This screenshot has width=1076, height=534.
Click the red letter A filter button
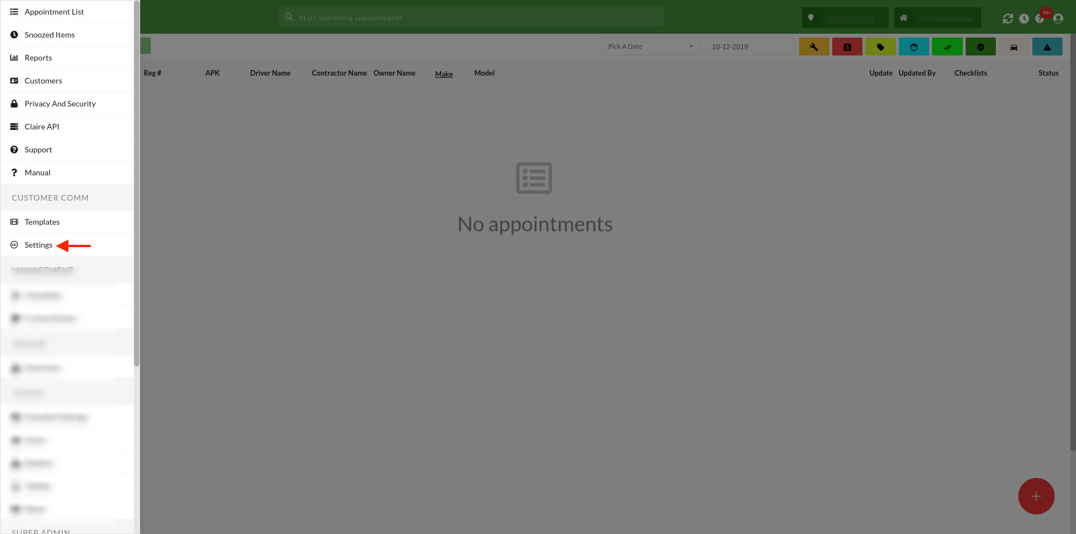click(x=847, y=47)
